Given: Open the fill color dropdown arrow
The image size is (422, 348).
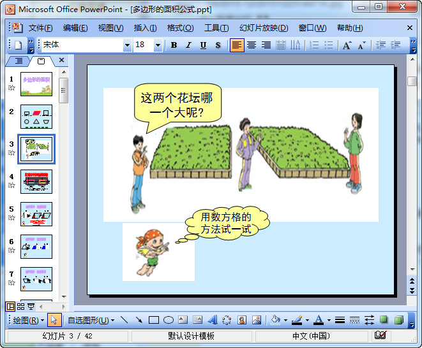Looking at the screenshot, I should tap(285, 320).
